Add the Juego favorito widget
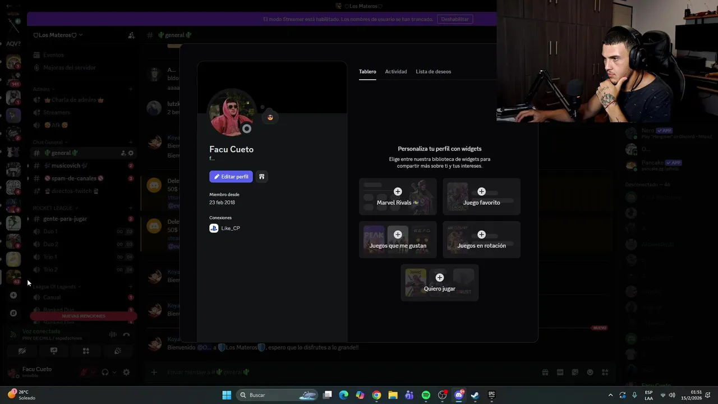Screen dimensions: 718x404 tap(481, 196)
